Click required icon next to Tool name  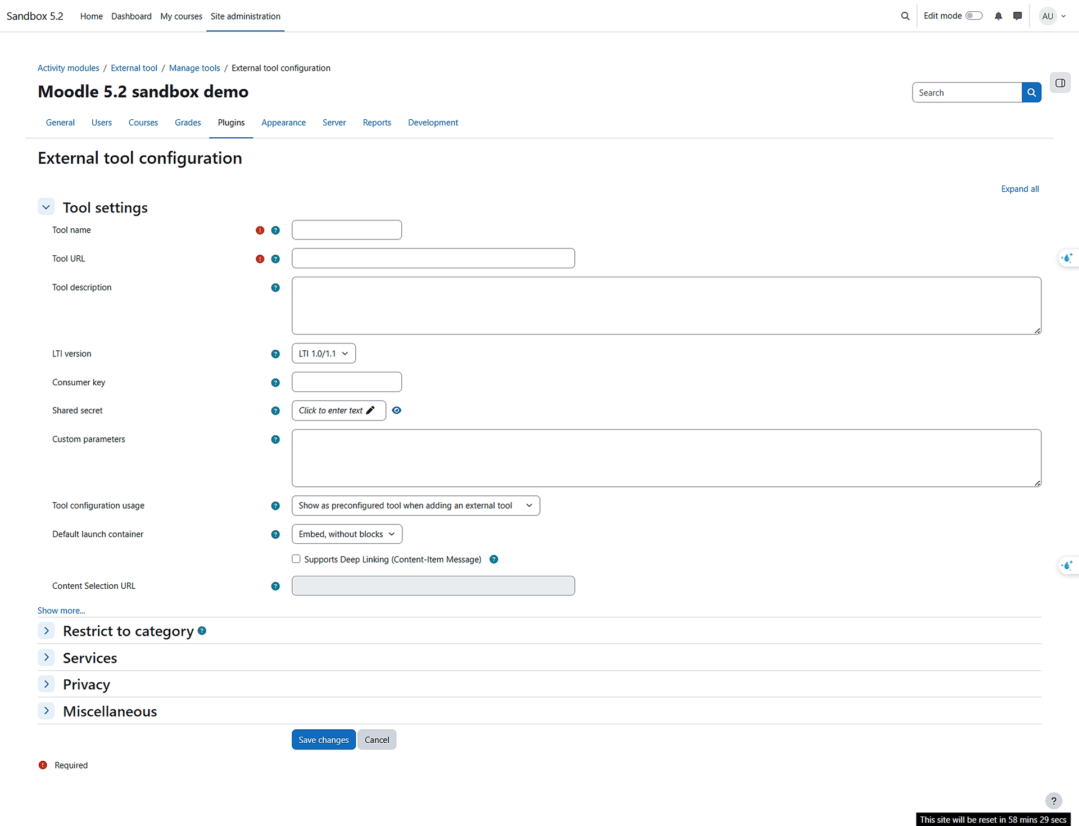click(x=260, y=230)
